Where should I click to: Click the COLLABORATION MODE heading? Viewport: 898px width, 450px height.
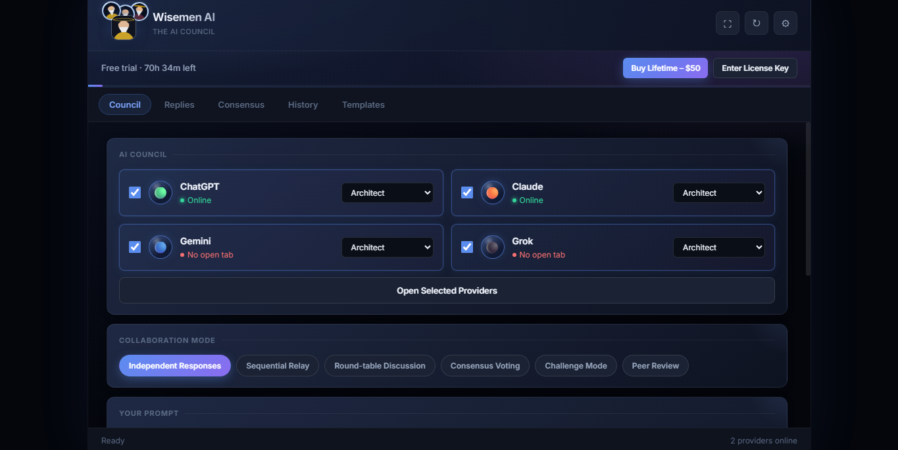[167, 340]
